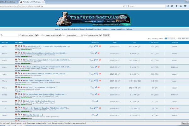189x126 pixels.
Task: Open Immortal Defense v1.1 torrent link
Action: tap(34, 115)
